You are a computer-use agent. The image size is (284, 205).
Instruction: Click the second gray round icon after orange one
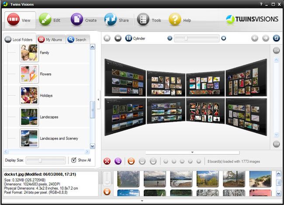coord(153,161)
